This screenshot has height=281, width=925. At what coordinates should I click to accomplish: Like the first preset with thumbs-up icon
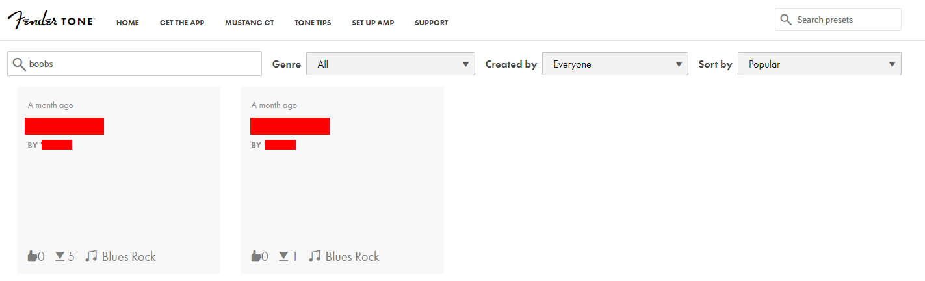tap(33, 256)
